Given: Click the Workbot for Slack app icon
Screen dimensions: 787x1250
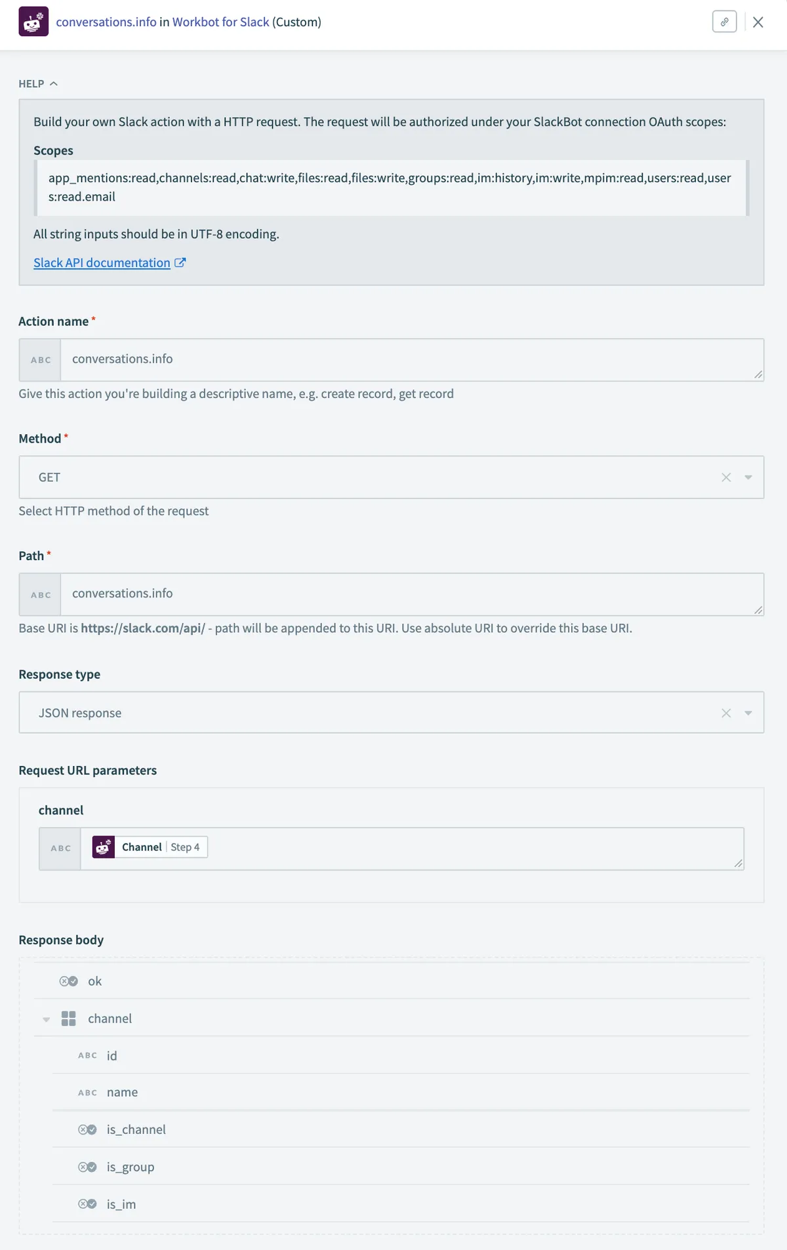Looking at the screenshot, I should (33, 22).
